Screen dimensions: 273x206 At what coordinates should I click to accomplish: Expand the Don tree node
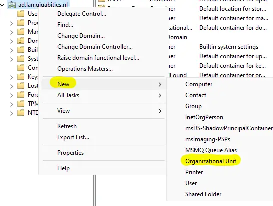pyautogui.click(x=12, y=41)
